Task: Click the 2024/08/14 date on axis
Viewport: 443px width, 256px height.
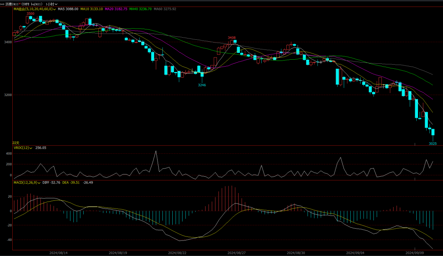Action: [x=59, y=253]
